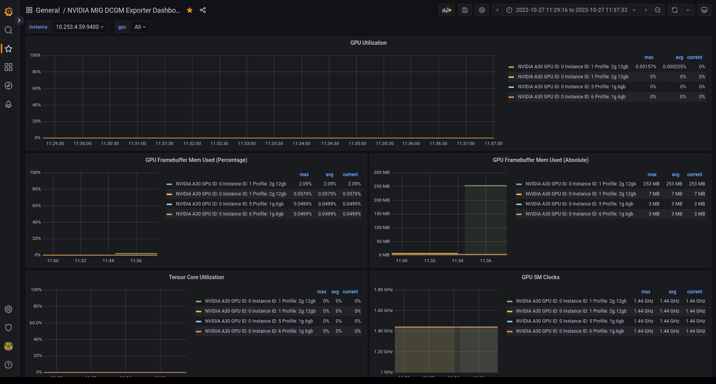Go to the General folder breadcrumb
This screenshot has height=384, width=716.
(x=48, y=10)
